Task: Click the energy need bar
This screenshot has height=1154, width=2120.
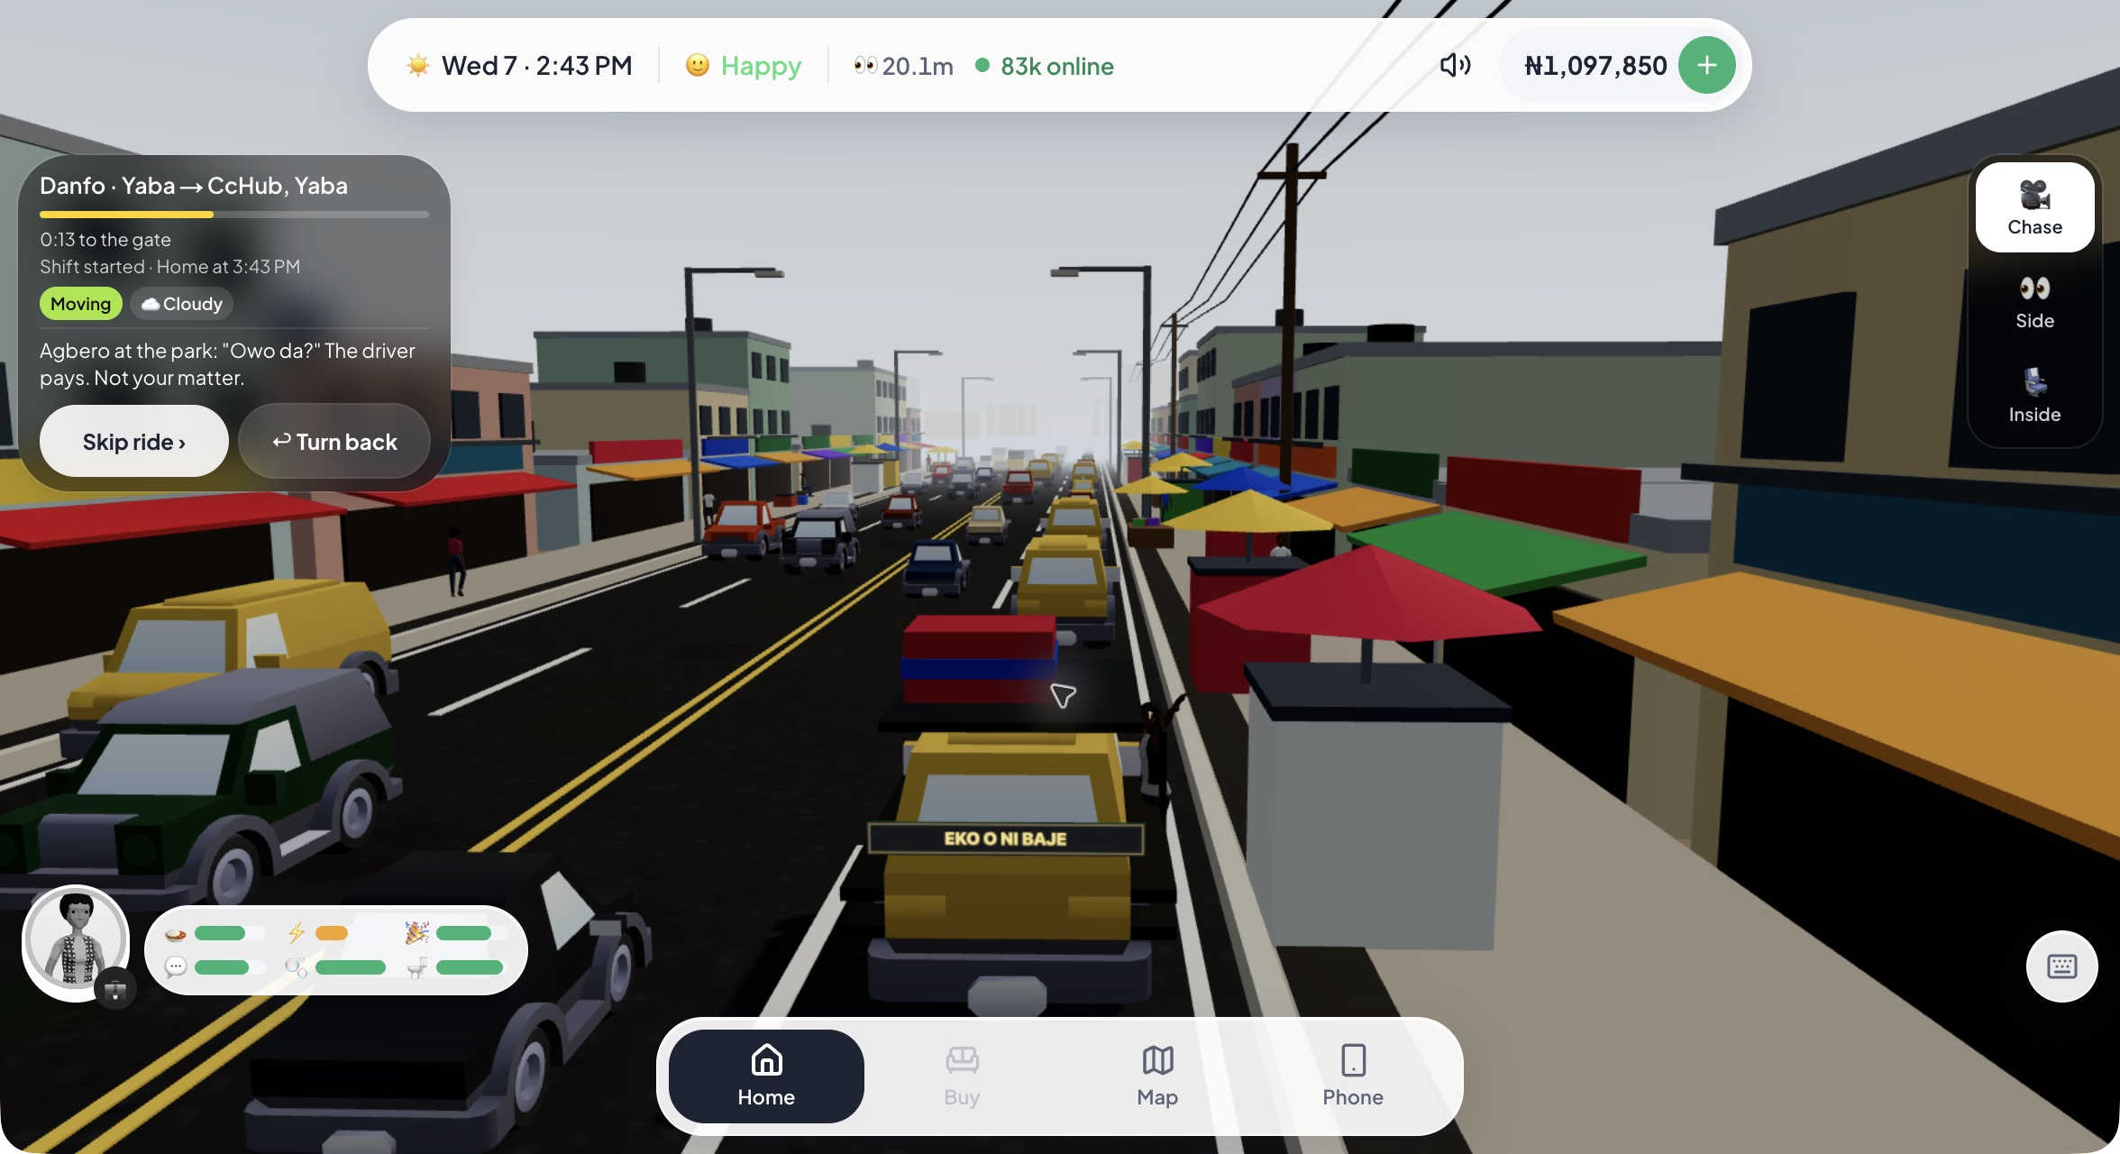Action: pyautogui.click(x=350, y=933)
